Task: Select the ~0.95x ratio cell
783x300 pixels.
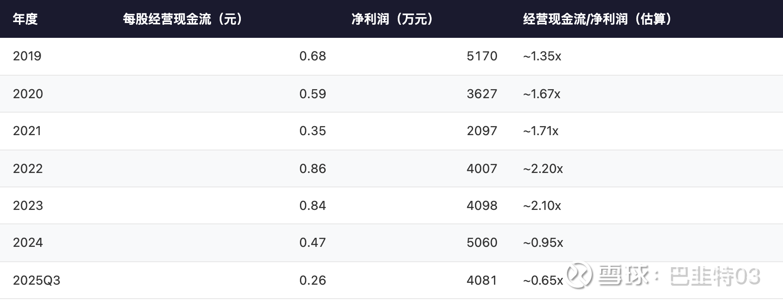Action: (543, 243)
